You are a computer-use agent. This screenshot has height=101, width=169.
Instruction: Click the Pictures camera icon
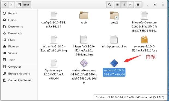[4, 46]
